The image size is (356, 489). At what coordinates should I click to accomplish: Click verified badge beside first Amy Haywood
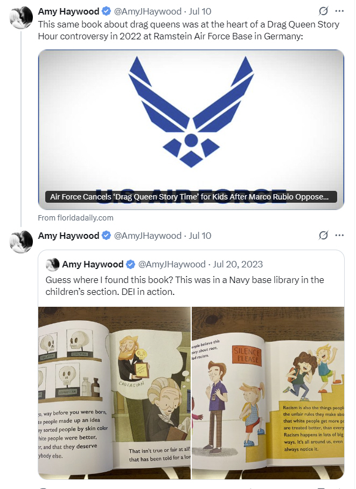[x=107, y=11]
